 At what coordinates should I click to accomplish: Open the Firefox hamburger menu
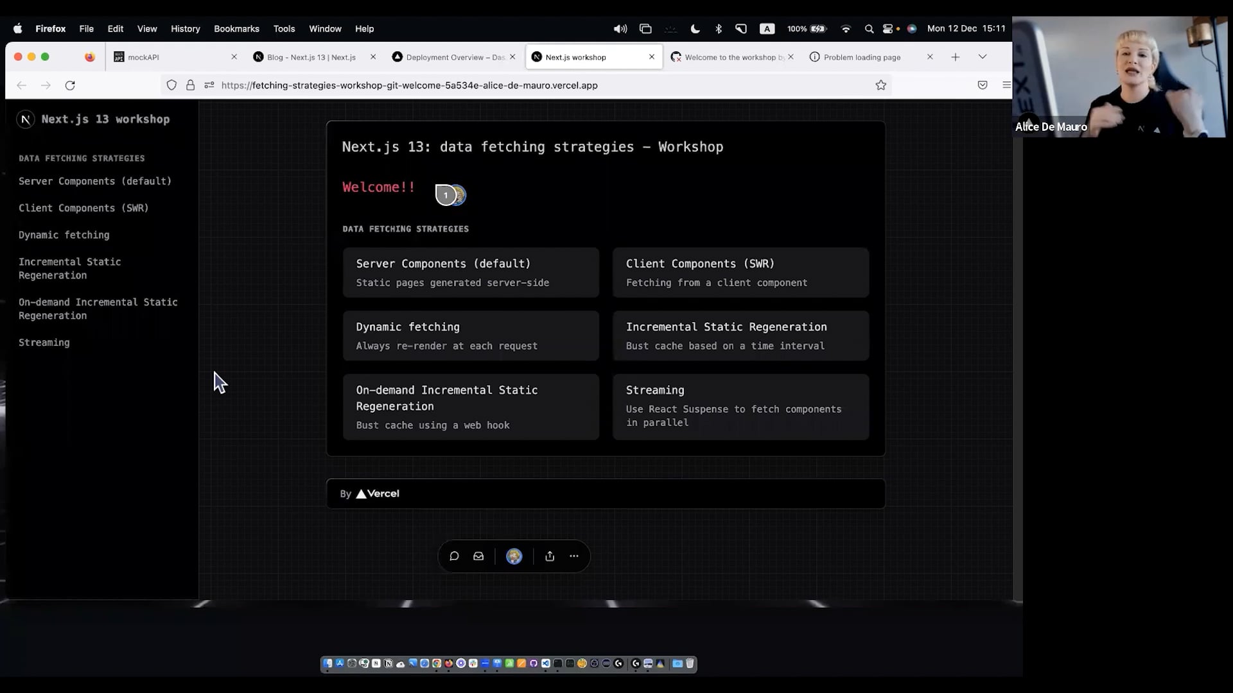coord(1006,85)
